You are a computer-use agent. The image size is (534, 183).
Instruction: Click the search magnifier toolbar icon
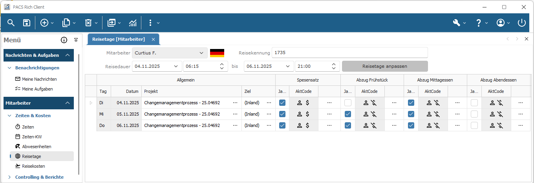point(11,23)
